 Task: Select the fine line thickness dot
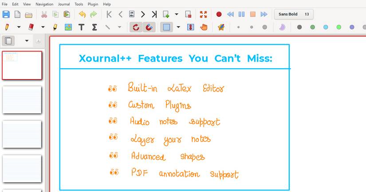[x=238, y=27]
